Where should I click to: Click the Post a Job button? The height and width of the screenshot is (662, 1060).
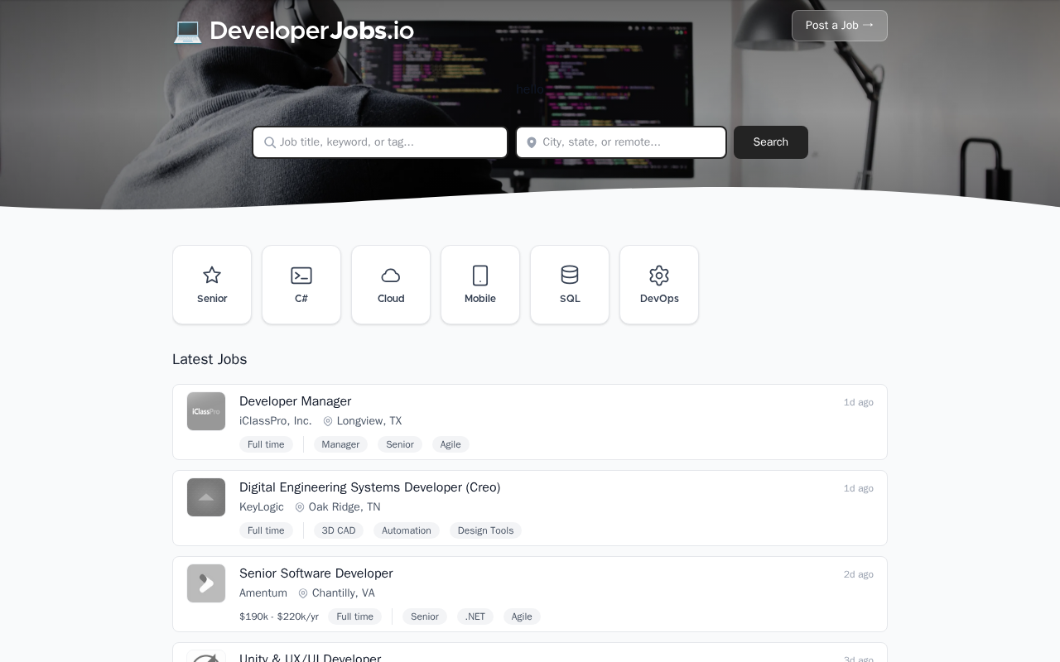pos(840,26)
